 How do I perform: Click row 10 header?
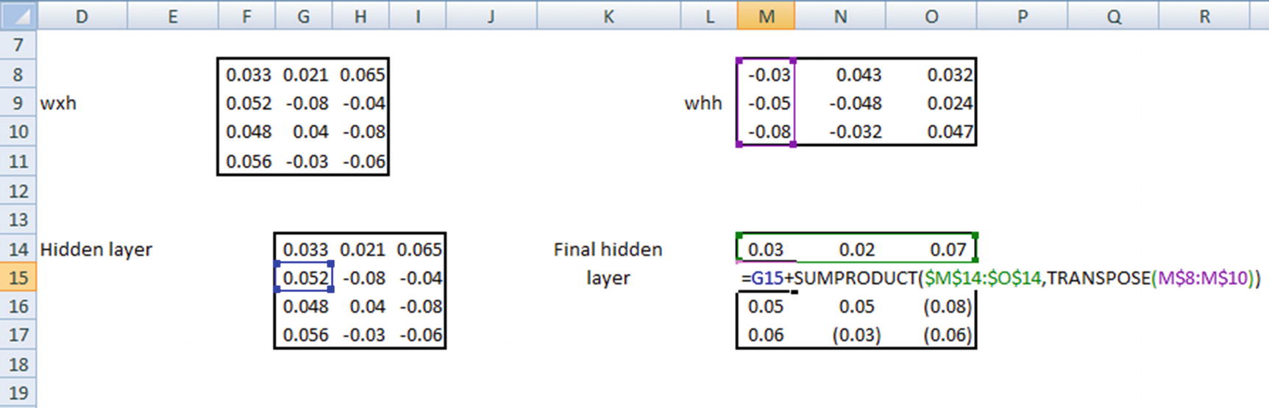[18, 132]
